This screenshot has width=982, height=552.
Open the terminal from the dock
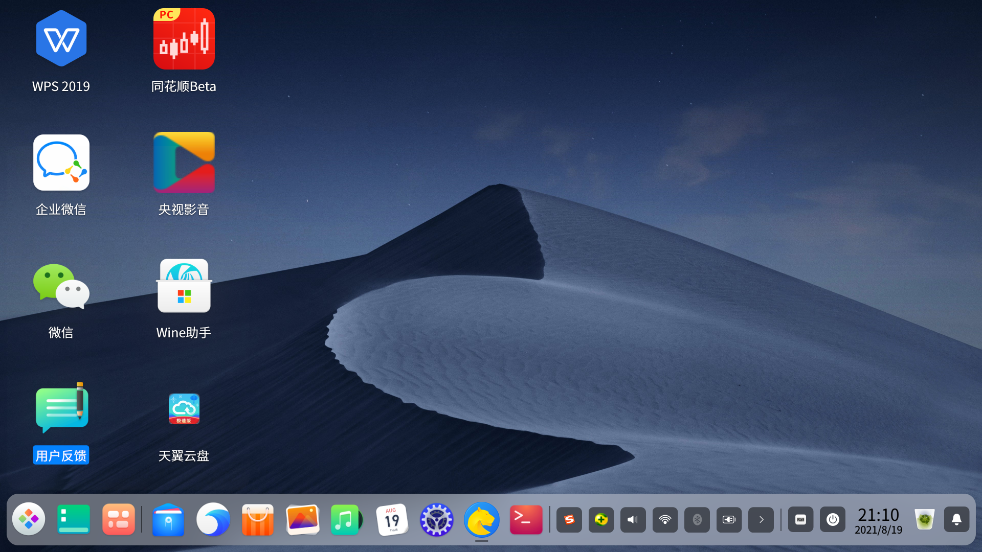tap(526, 519)
